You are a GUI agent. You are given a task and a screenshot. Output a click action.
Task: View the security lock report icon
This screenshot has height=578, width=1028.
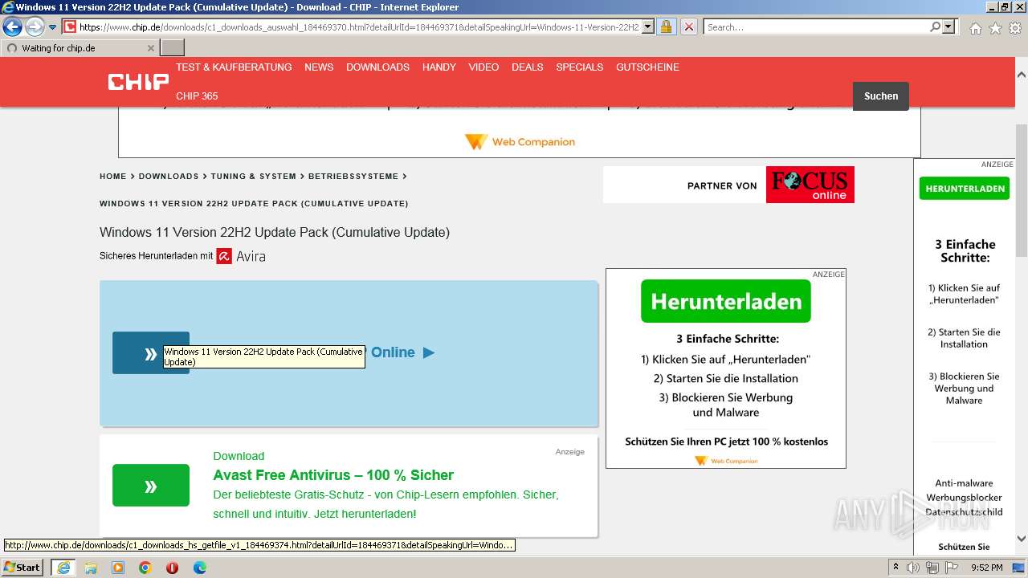tap(666, 27)
